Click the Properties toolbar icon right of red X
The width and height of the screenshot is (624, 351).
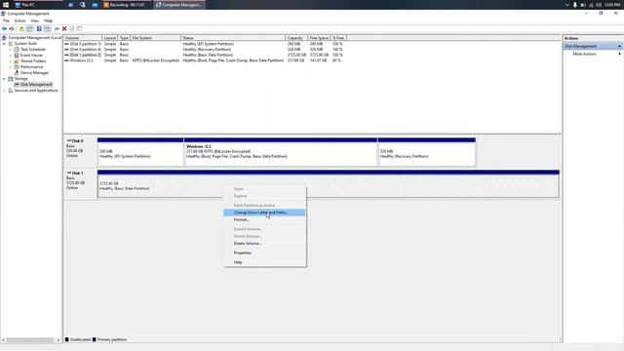pos(71,28)
